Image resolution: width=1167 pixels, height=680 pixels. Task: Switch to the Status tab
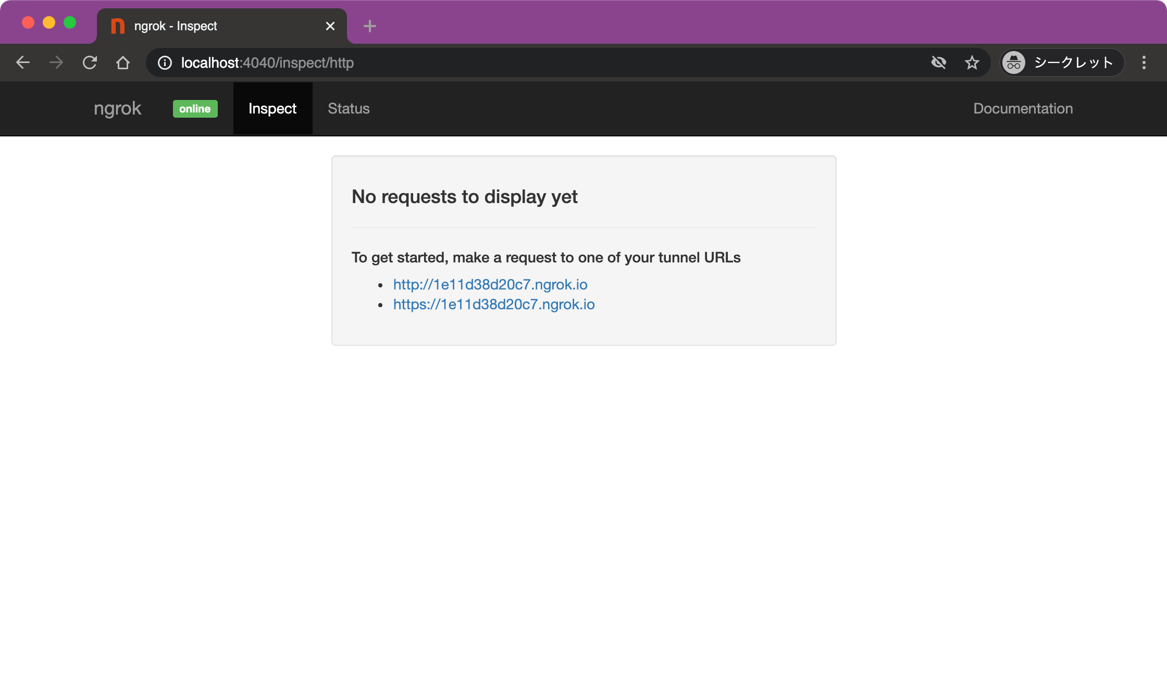tap(348, 108)
